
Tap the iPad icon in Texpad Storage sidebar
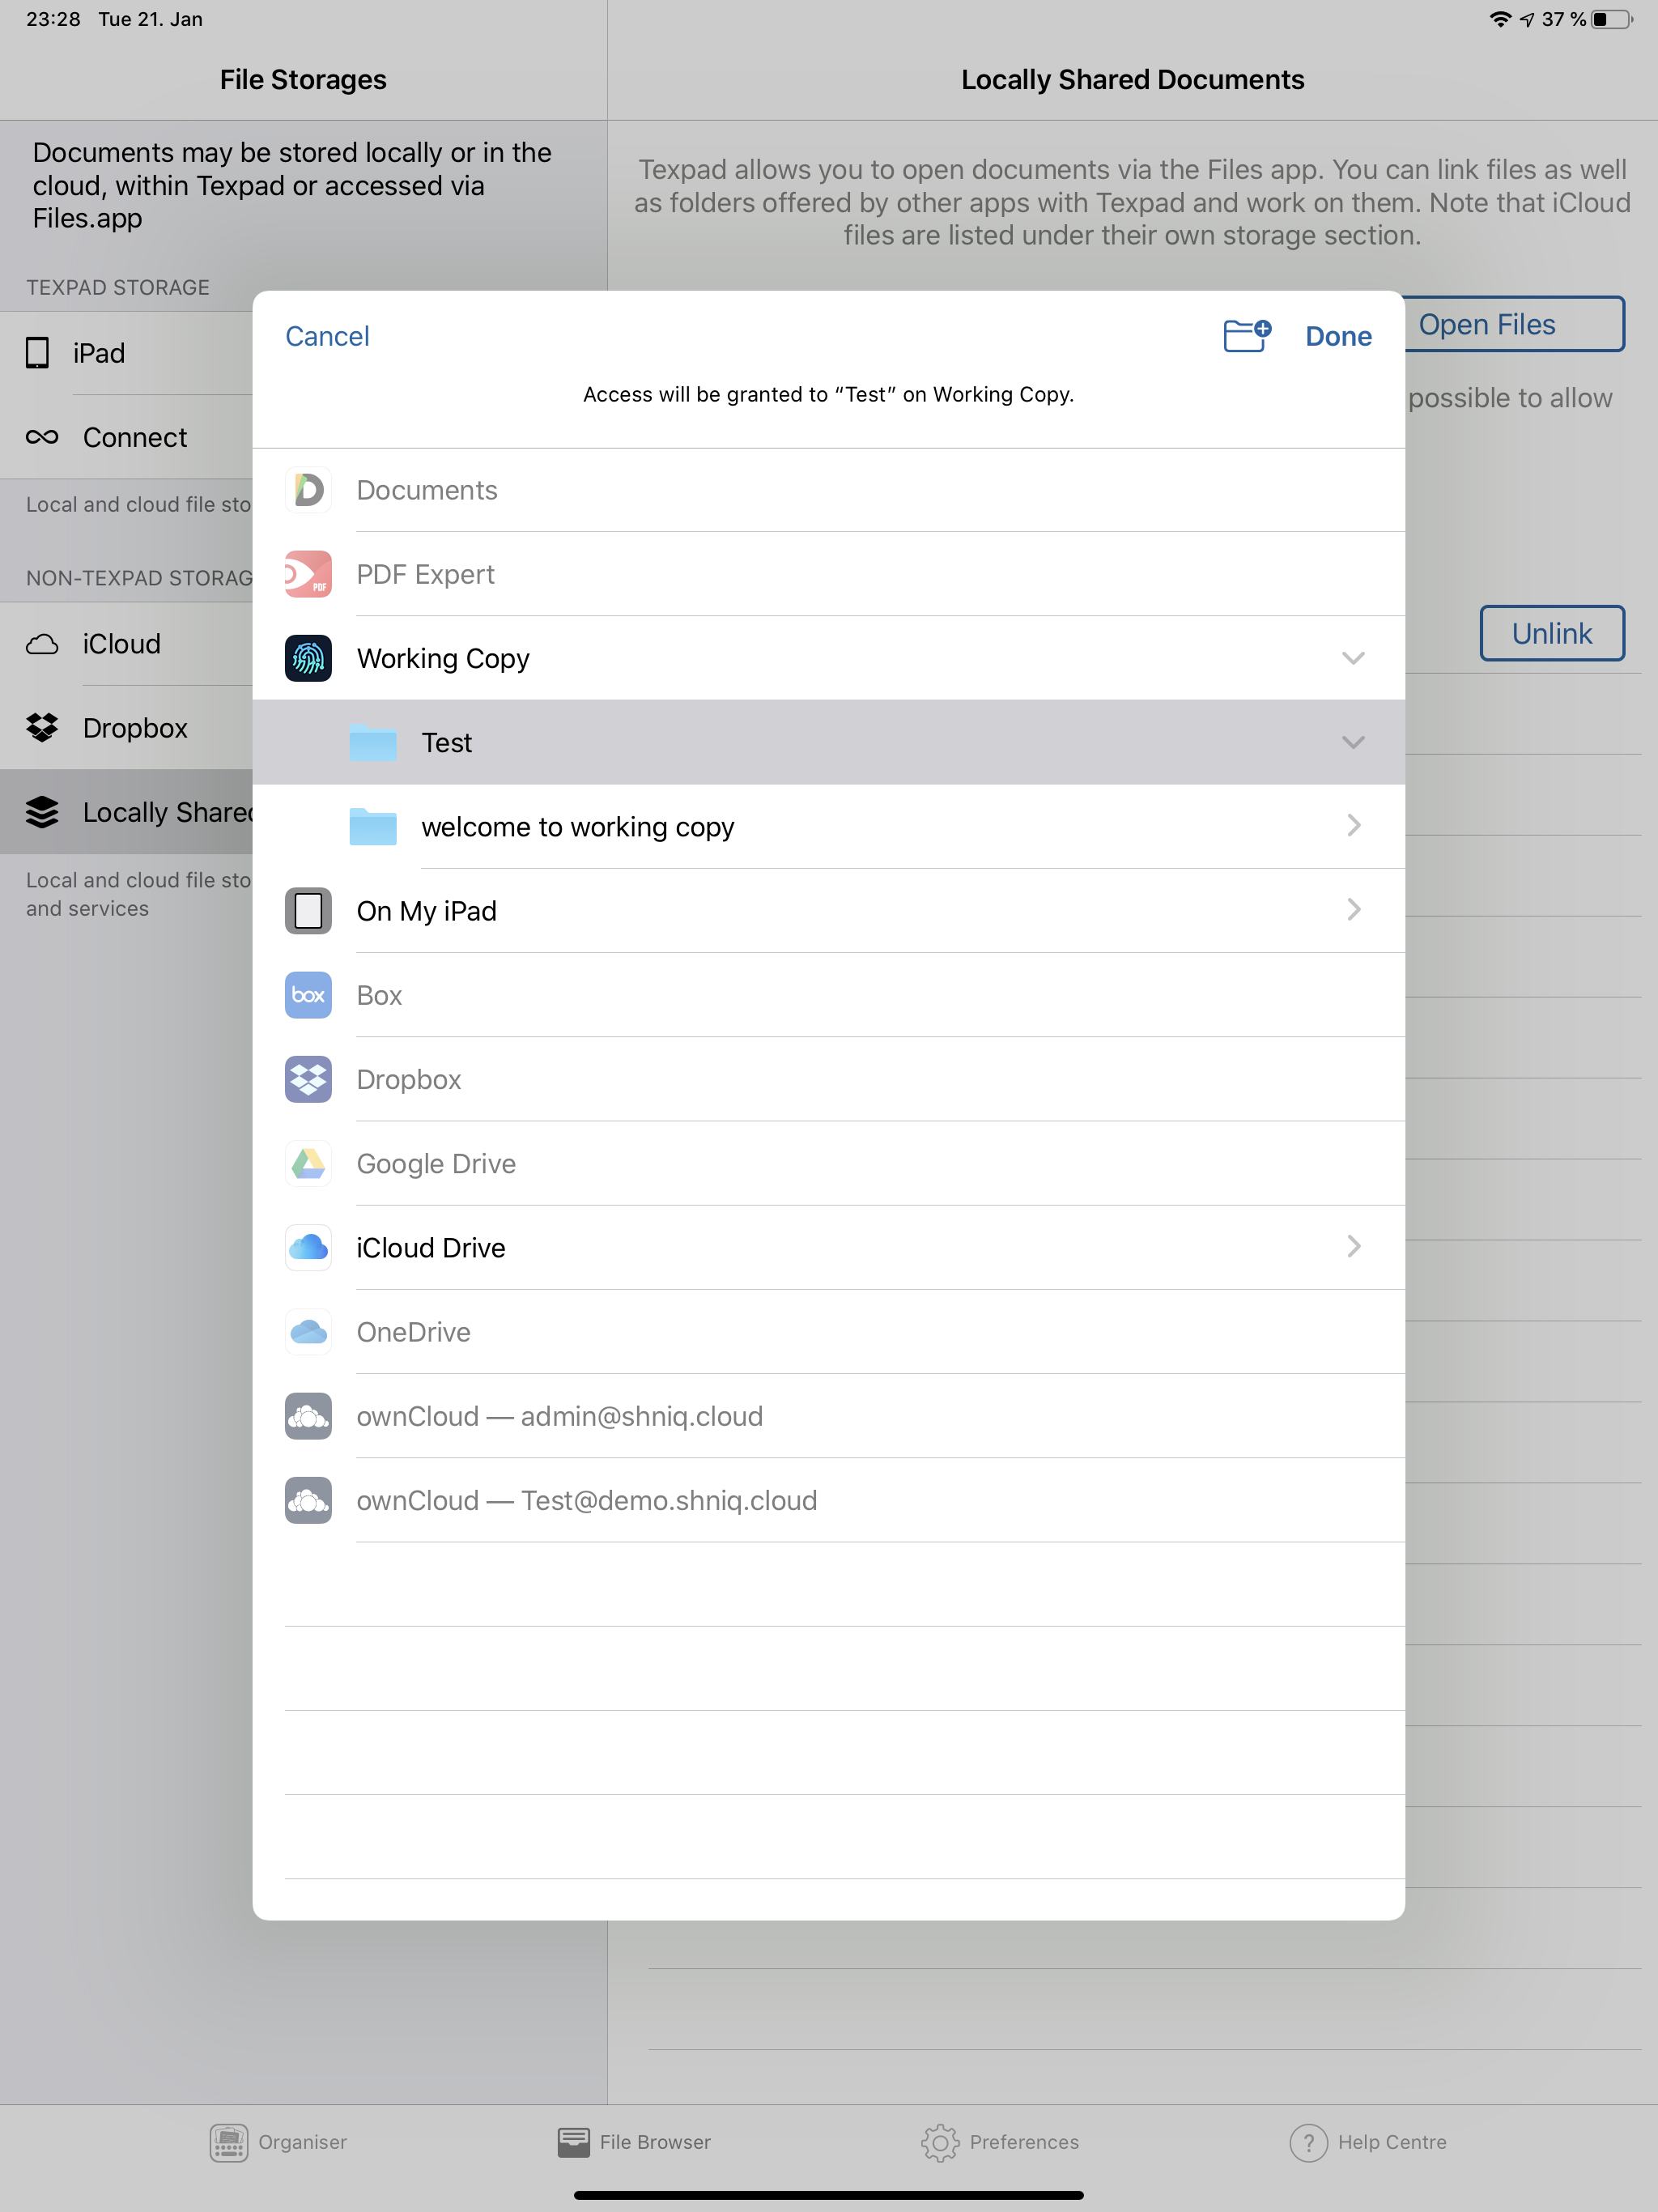click(38, 353)
